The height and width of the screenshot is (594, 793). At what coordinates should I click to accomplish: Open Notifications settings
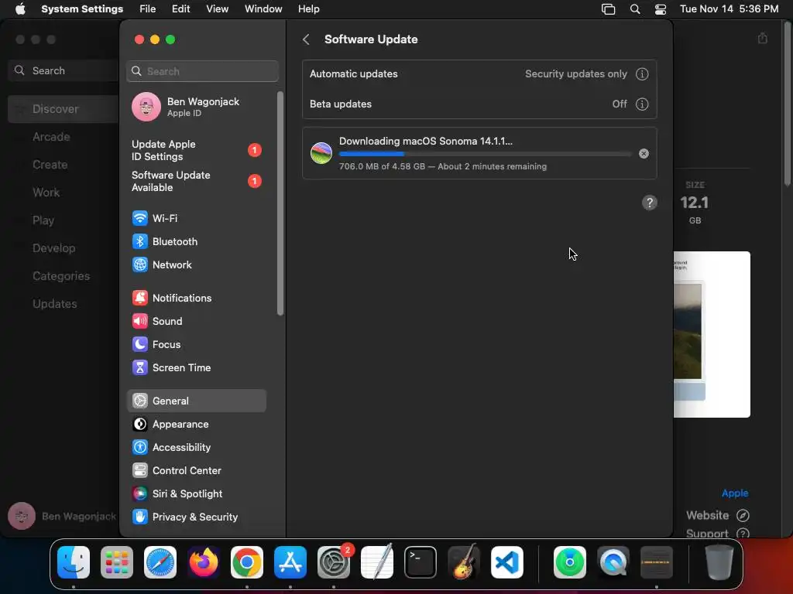pos(196,298)
